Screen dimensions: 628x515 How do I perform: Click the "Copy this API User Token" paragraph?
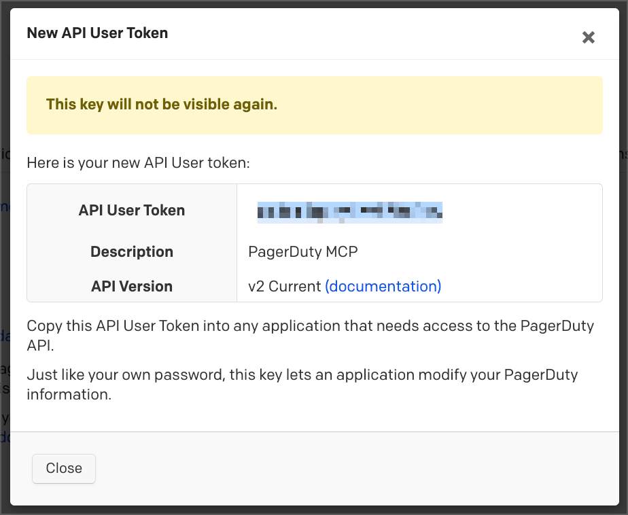click(272, 326)
